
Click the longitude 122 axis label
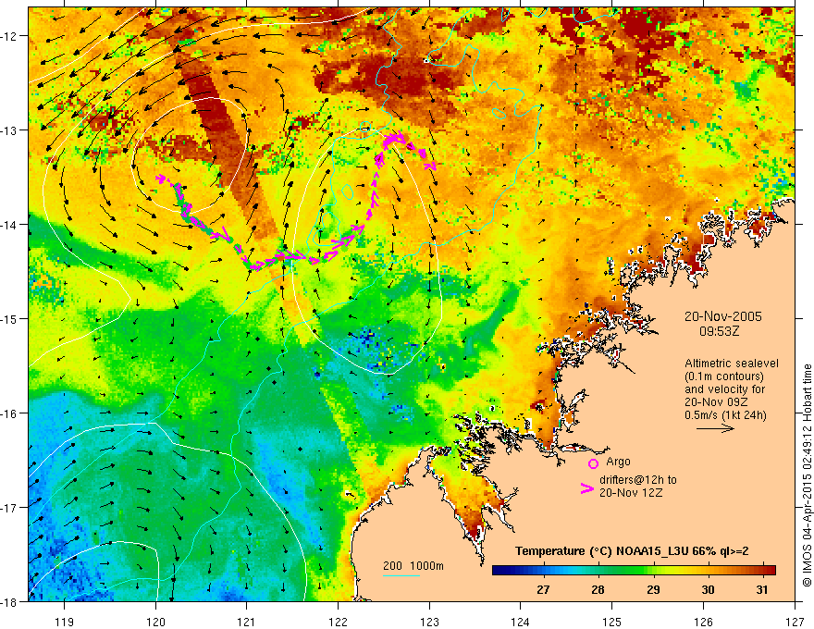[338, 622]
